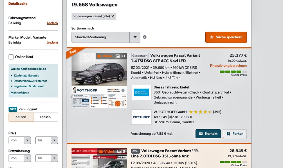The height and width of the screenshot is (168, 283).
Task: Click the Zertifizierte Gebrauchtwagen logo
Action: pos(141,92)
